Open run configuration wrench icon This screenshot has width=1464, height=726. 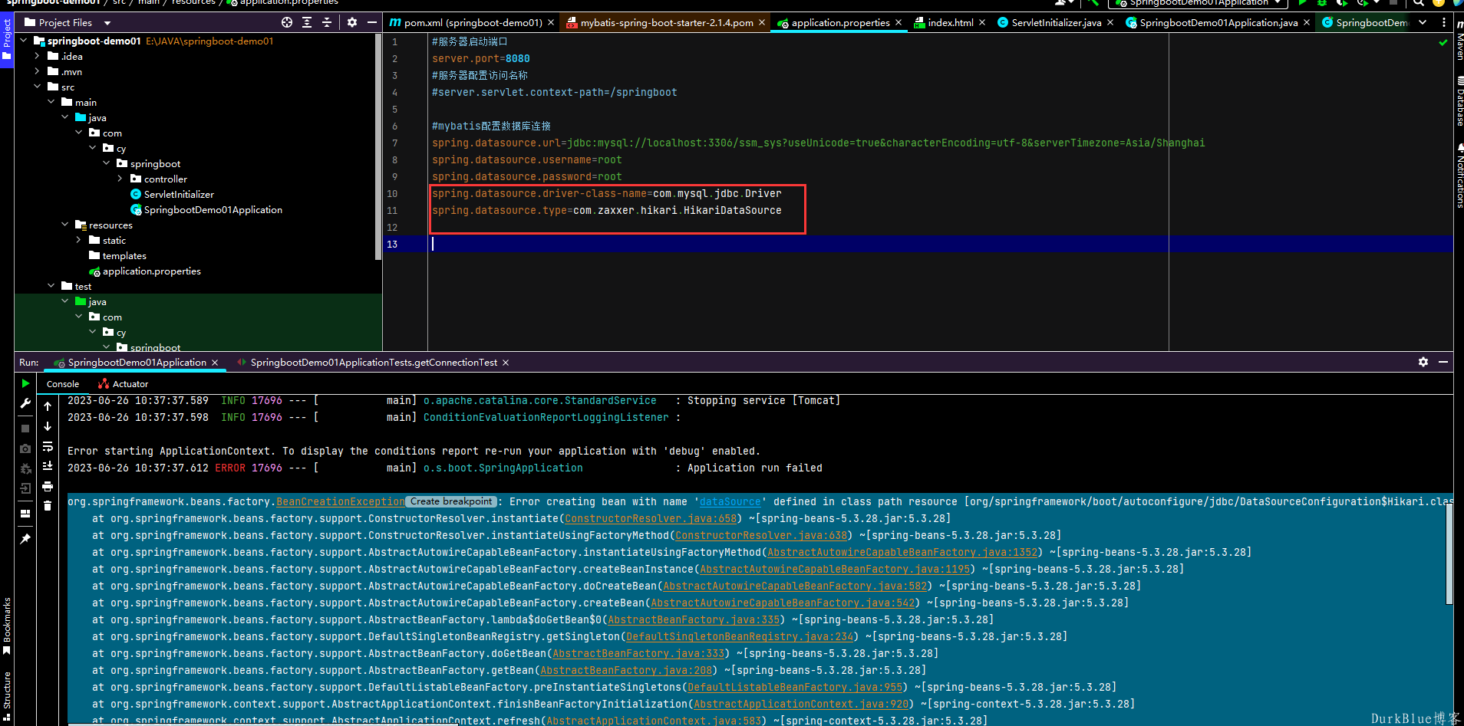[x=25, y=403]
